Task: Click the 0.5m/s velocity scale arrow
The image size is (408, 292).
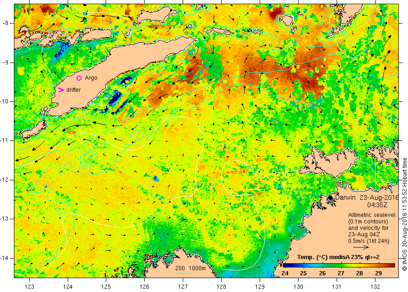Action: [x=361, y=248]
